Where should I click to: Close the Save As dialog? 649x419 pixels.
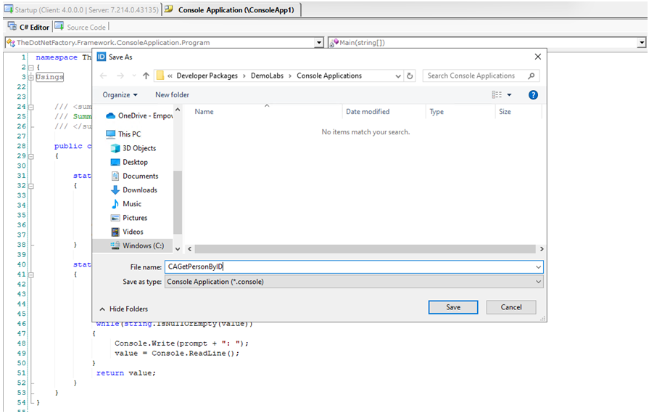pyautogui.click(x=537, y=57)
